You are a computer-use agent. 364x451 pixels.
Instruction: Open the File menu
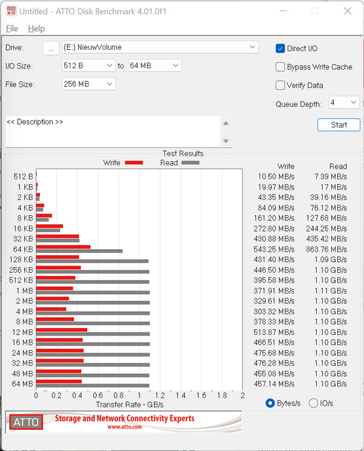[12, 29]
